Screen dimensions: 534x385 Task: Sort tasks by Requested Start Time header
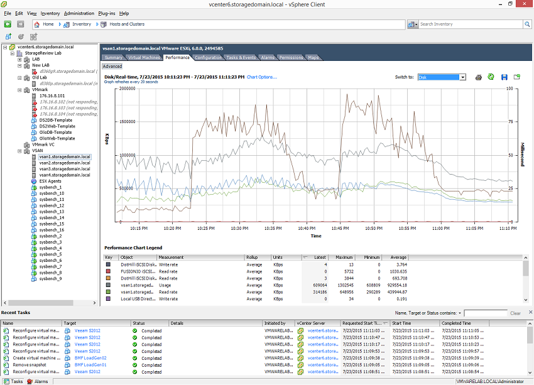[366, 323]
